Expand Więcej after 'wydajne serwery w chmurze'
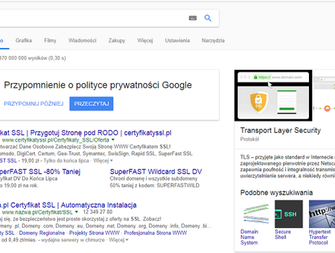The width and height of the screenshot is (335, 253). (x=118, y=240)
